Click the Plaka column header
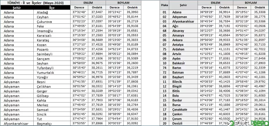The width and height of the screenshot is (269, 126). click(x=165, y=5)
